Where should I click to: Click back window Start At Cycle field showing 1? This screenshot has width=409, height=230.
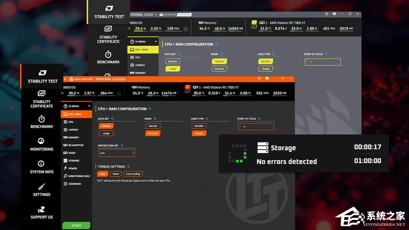(323, 62)
